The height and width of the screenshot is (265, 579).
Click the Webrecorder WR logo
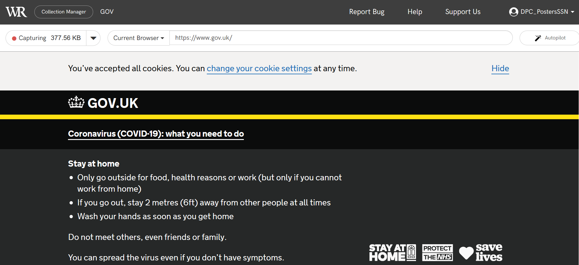pos(16,12)
